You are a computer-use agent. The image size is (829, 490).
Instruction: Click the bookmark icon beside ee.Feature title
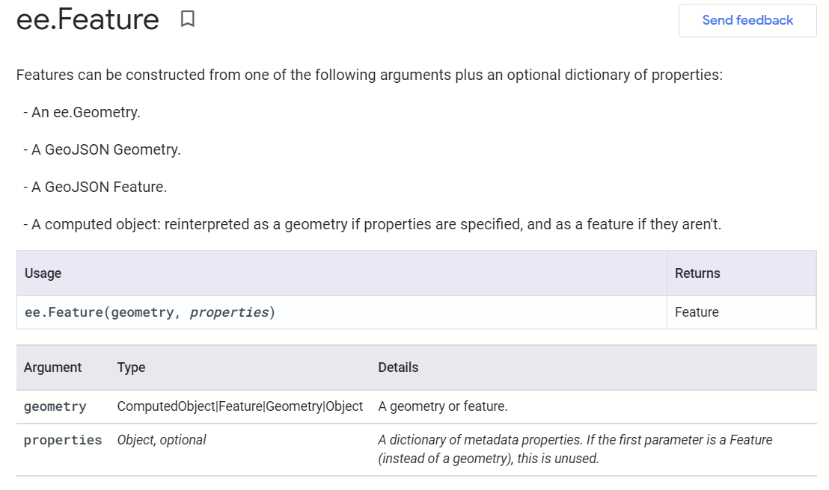pyautogui.click(x=187, y=19)
